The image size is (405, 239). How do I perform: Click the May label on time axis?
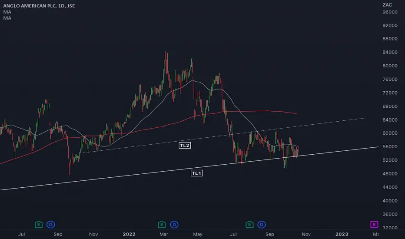[x=198, y=234]
